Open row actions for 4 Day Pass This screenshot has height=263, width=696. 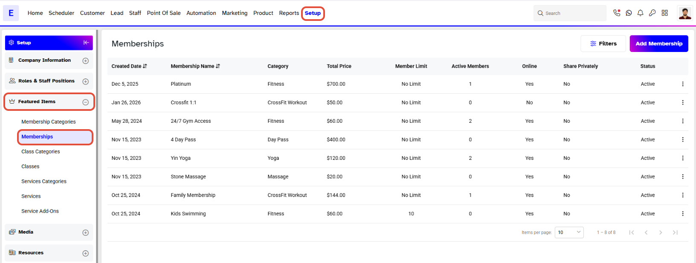tap(683, 139)
